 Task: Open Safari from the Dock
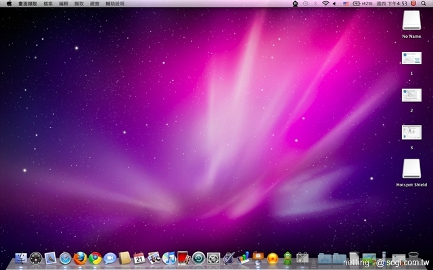coord(66,258)
